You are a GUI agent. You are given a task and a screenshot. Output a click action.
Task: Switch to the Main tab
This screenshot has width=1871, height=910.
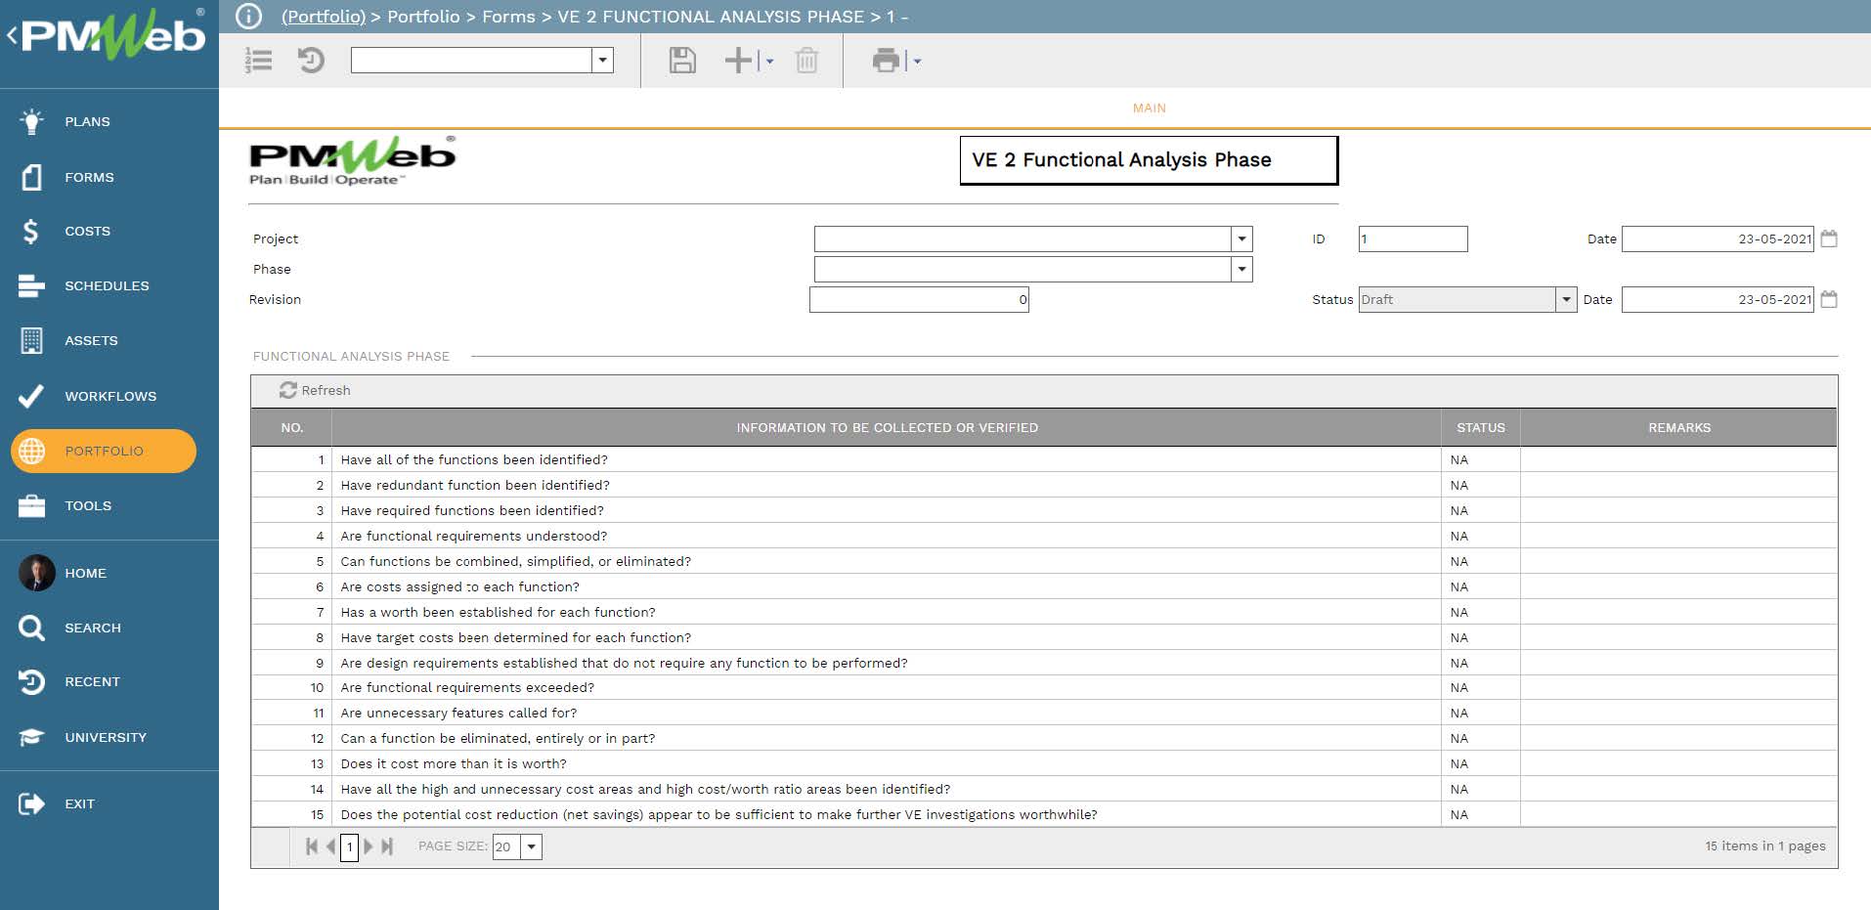[x=1148, y=108]
